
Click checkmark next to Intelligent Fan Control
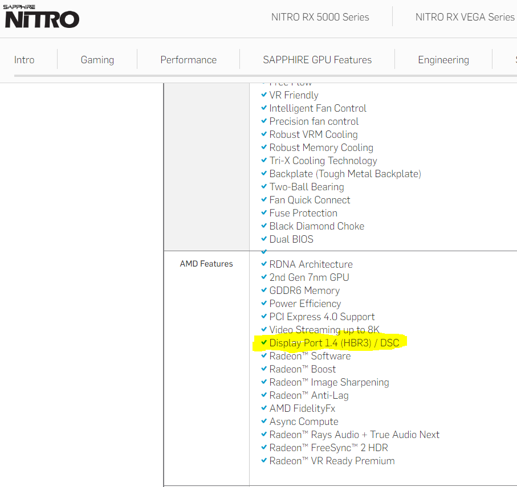pyautogui.click(x=264, y=107)
